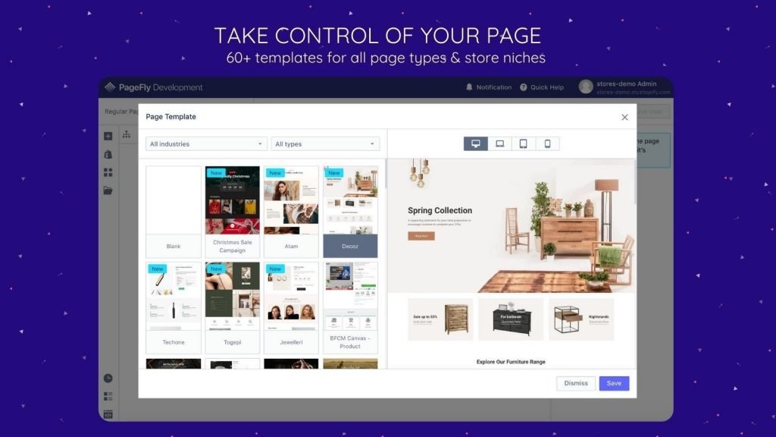Expand the All industries dropdown
The image size is (776, 437).
tap(207, 144)
